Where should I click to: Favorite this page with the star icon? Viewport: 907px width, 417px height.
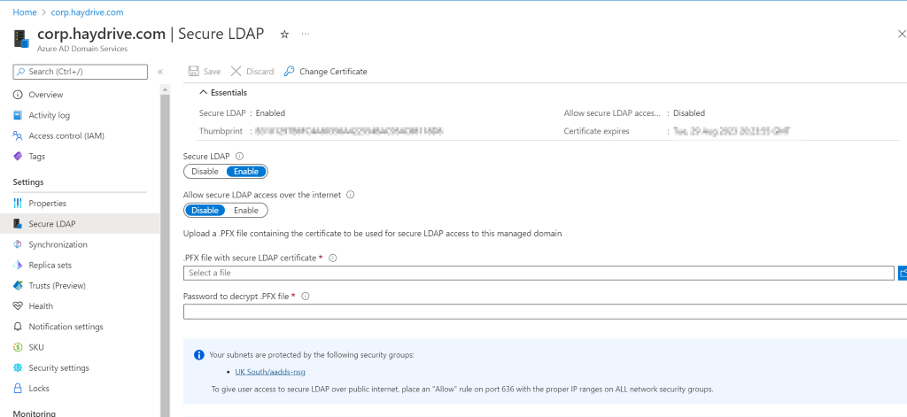pyautogui.click(x=284, y=35)
